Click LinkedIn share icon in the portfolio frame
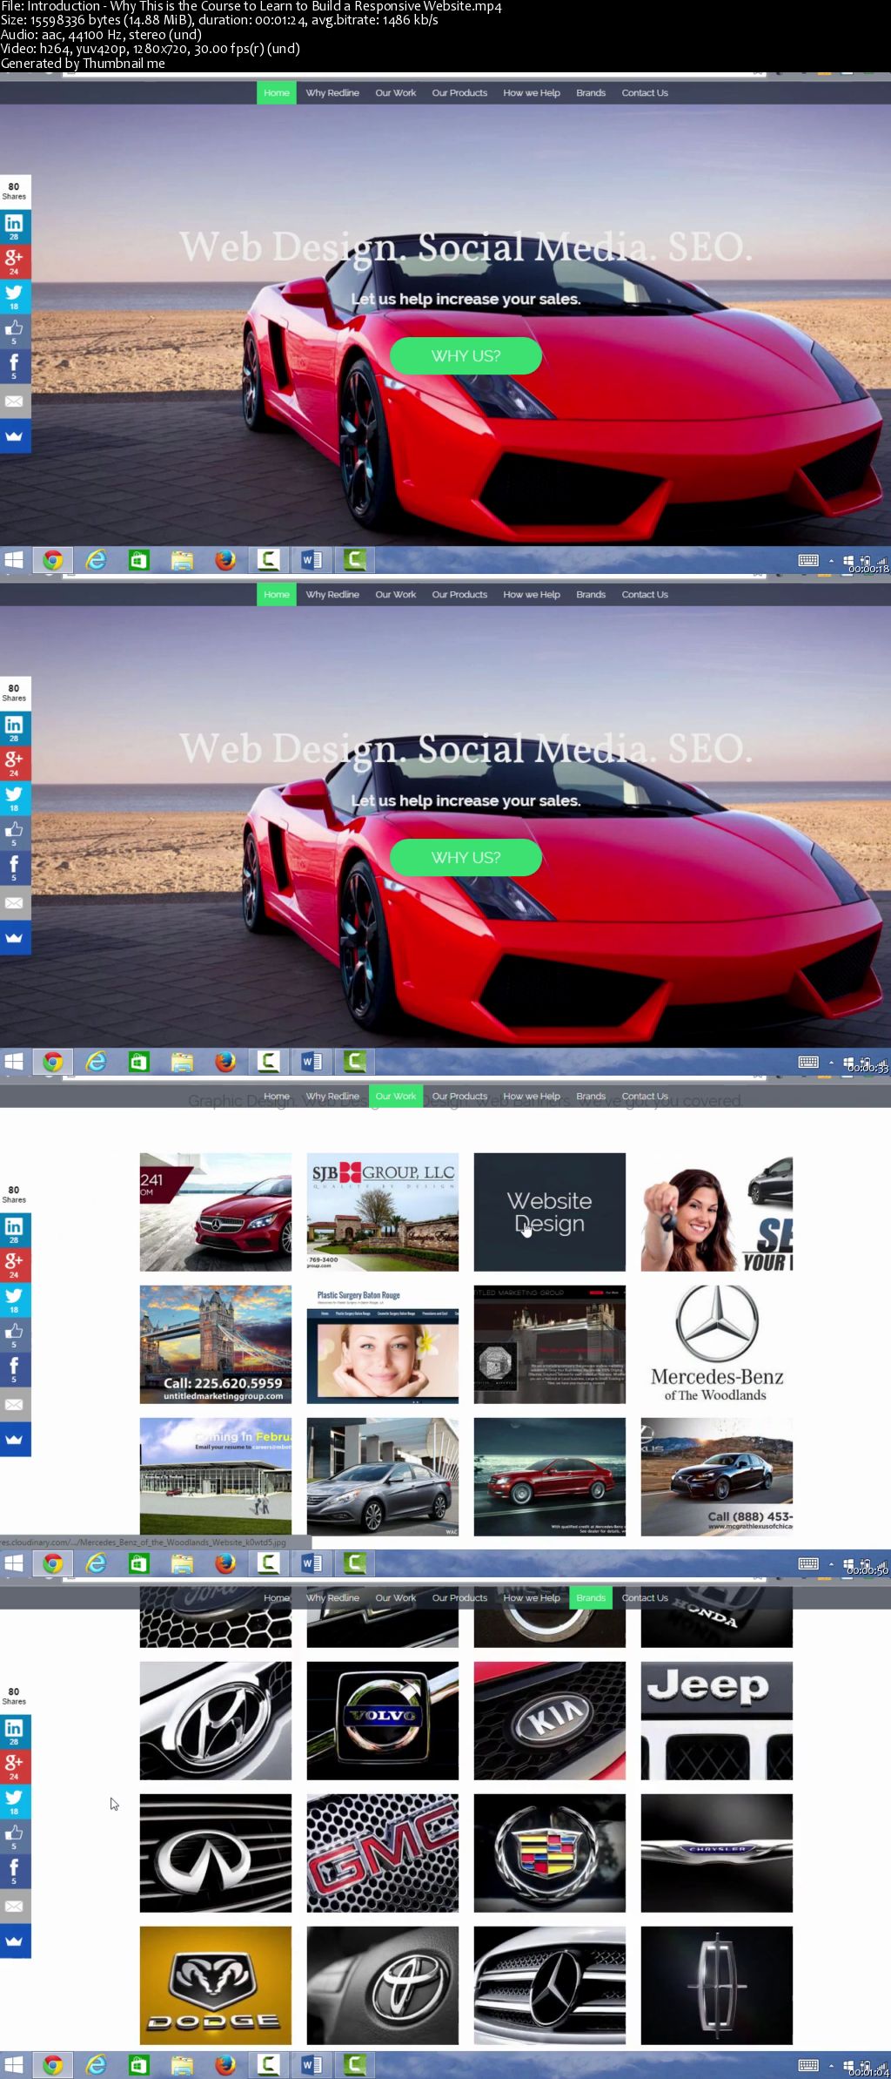 pyautogui.click(x=15, y=1230)
